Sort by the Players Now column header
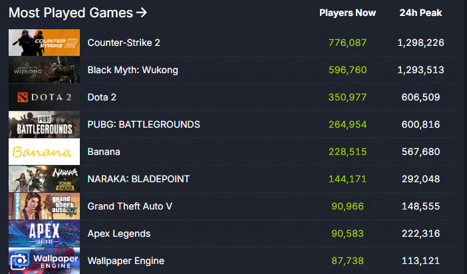This screenshot has height=274, width=467. (347, 13)
